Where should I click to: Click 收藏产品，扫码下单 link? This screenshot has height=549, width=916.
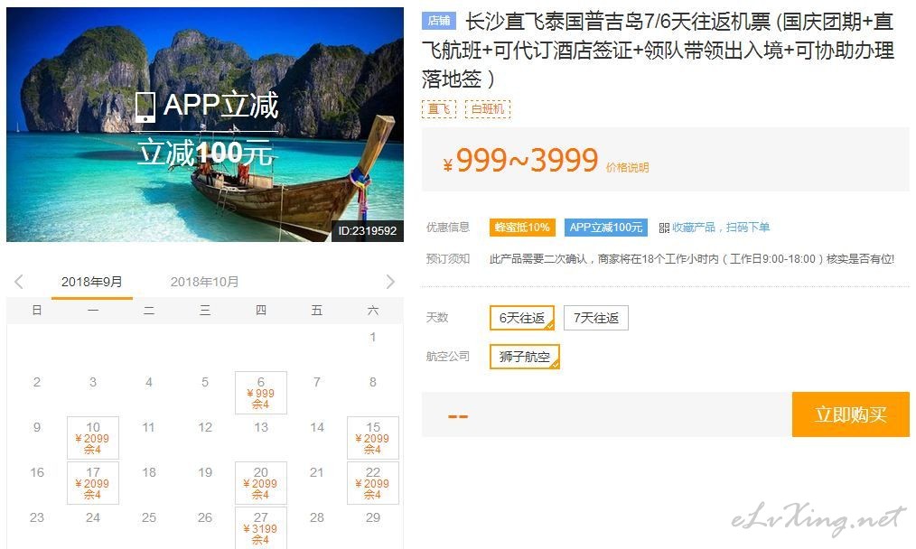(x=721, y=228)
